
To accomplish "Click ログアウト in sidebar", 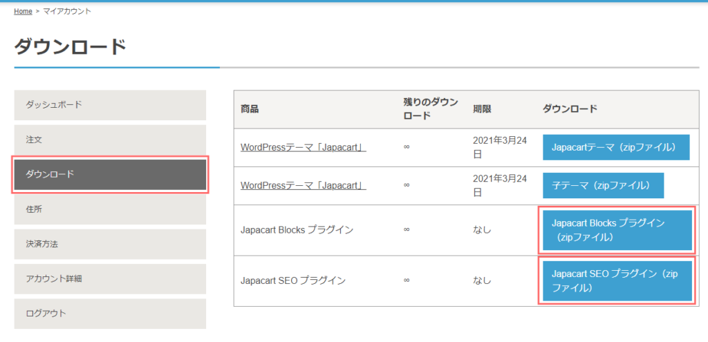I will tap(110, 314).
